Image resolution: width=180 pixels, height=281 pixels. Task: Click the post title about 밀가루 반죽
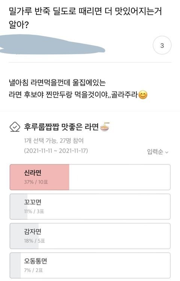(x=85, y=18)
